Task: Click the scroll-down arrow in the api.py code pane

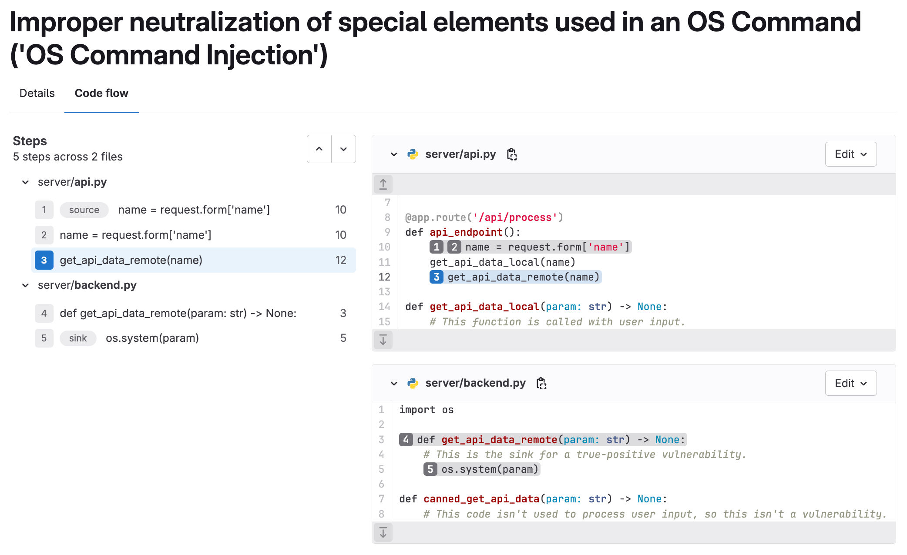Action: [x=383, y=340]
